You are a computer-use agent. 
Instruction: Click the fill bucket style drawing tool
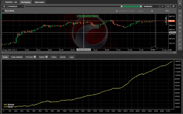[x=180, y=28]
